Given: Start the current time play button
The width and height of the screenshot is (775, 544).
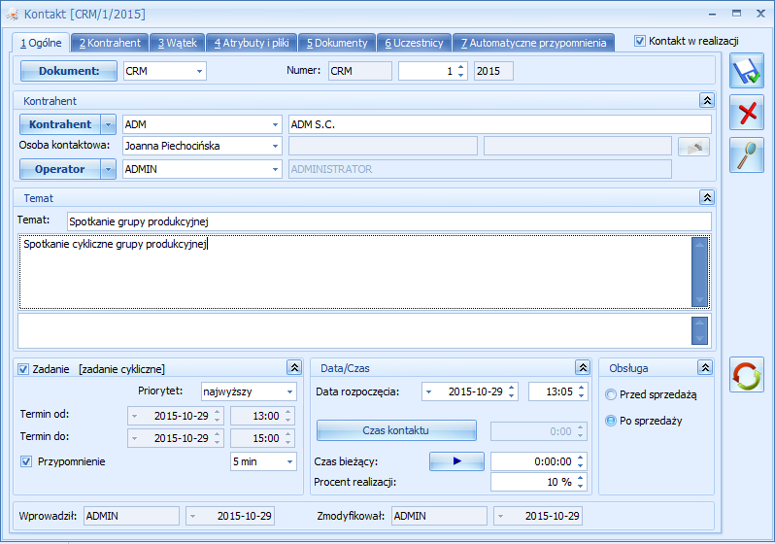Looking at the screenshot, I should [456, 461].
